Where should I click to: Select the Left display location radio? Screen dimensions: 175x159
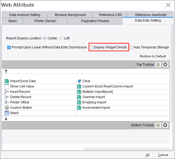click(61, 39)
